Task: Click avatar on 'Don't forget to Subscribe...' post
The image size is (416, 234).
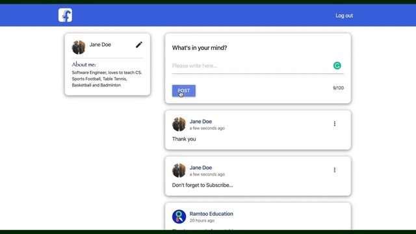Action: tap(179, 170)
